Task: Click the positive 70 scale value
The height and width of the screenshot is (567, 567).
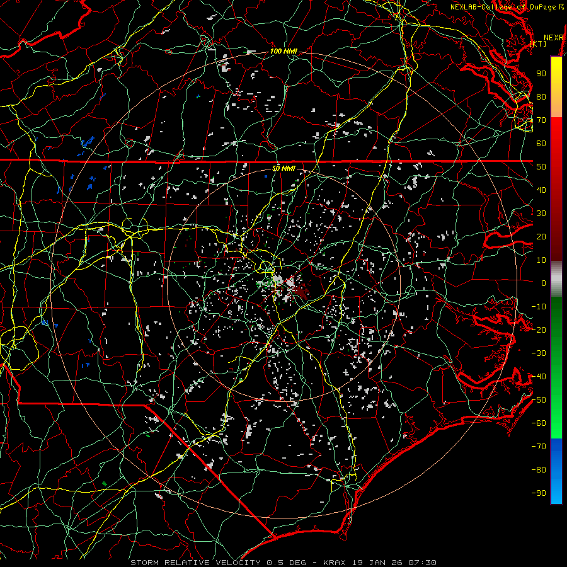Action: [541, 120]
